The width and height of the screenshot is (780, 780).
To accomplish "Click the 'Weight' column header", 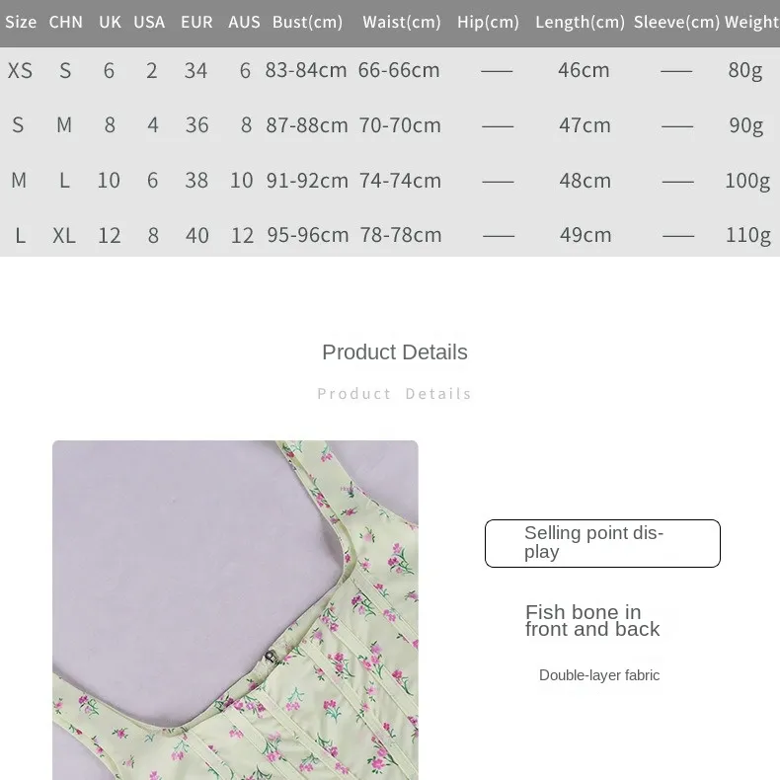I will [751, 22].
